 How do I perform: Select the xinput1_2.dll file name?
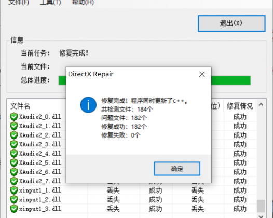coord(40,199)
